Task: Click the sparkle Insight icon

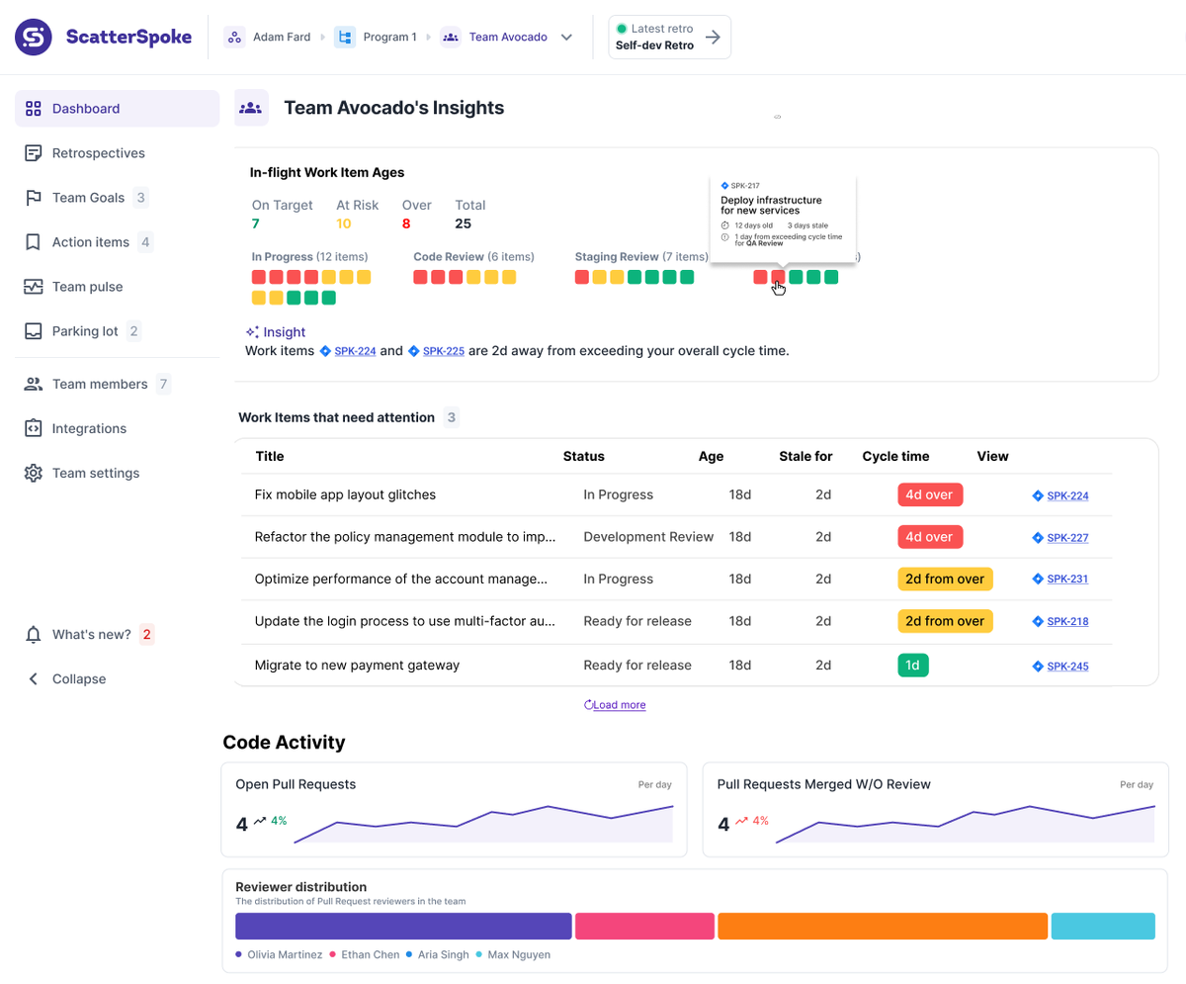Action: pos(251,329)
